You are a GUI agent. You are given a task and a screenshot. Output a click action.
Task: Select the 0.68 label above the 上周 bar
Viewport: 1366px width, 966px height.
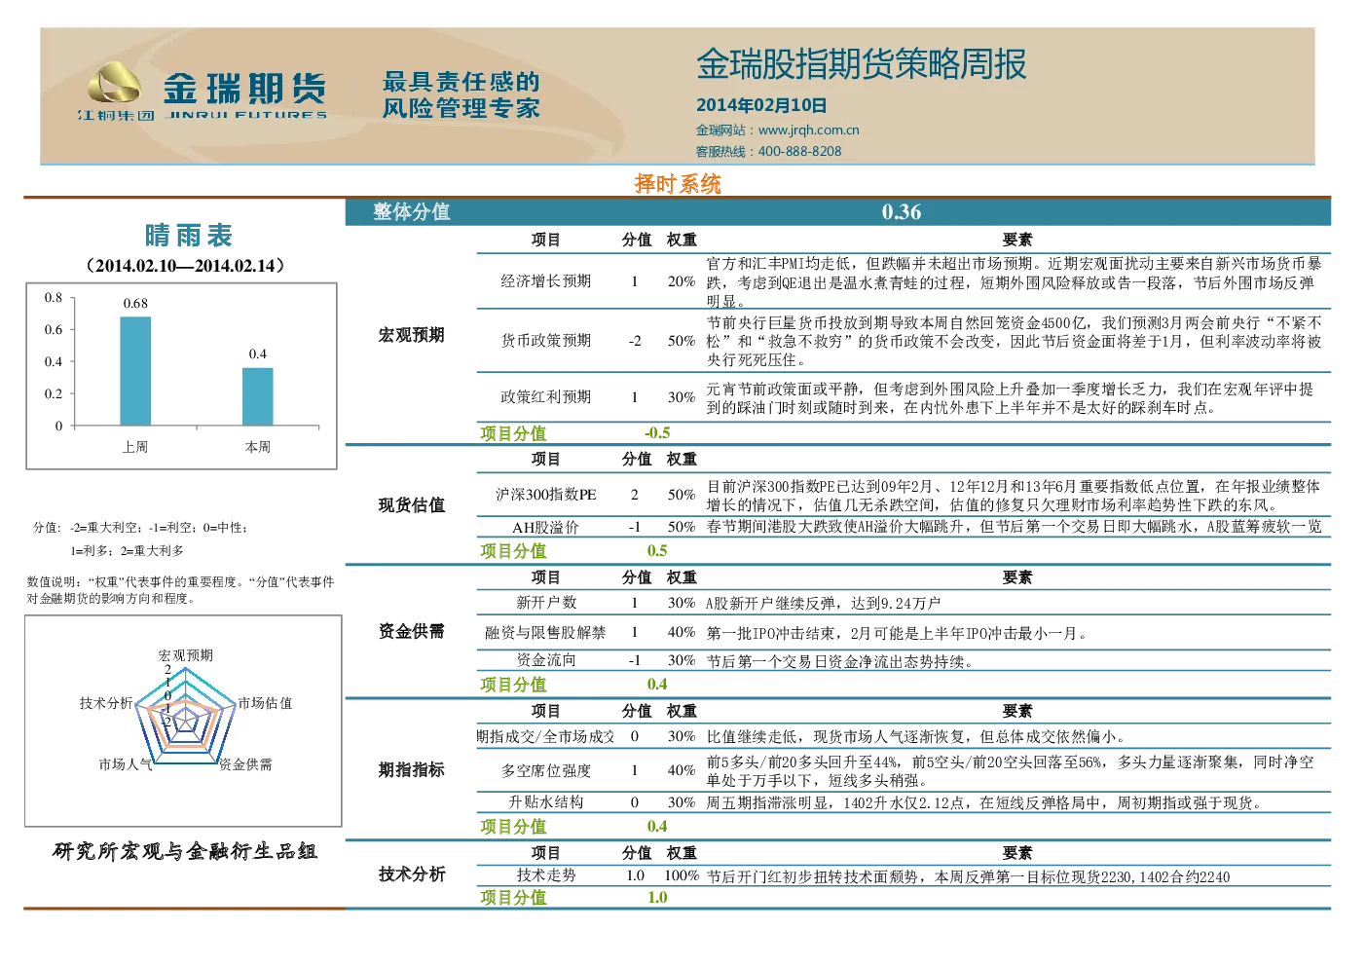coord(135,304)
